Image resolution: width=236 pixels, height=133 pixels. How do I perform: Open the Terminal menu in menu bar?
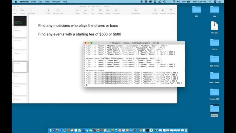[x=24, y=1]
